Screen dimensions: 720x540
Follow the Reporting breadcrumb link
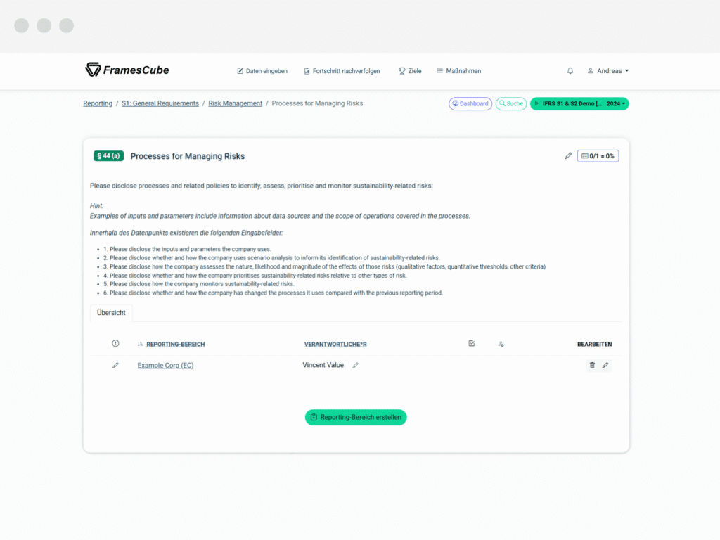pos(97,103)
